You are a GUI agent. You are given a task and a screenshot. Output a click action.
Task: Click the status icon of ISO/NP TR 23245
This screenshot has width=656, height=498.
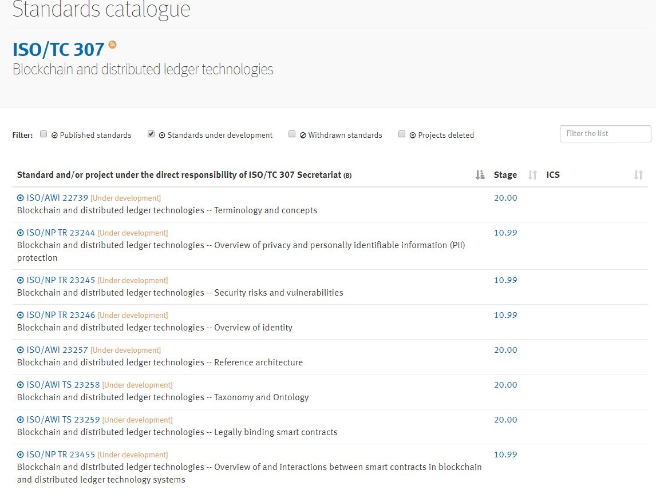(x=21, y=280)
